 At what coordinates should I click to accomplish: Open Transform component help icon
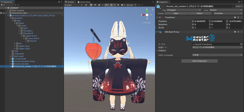click(235, 17)
